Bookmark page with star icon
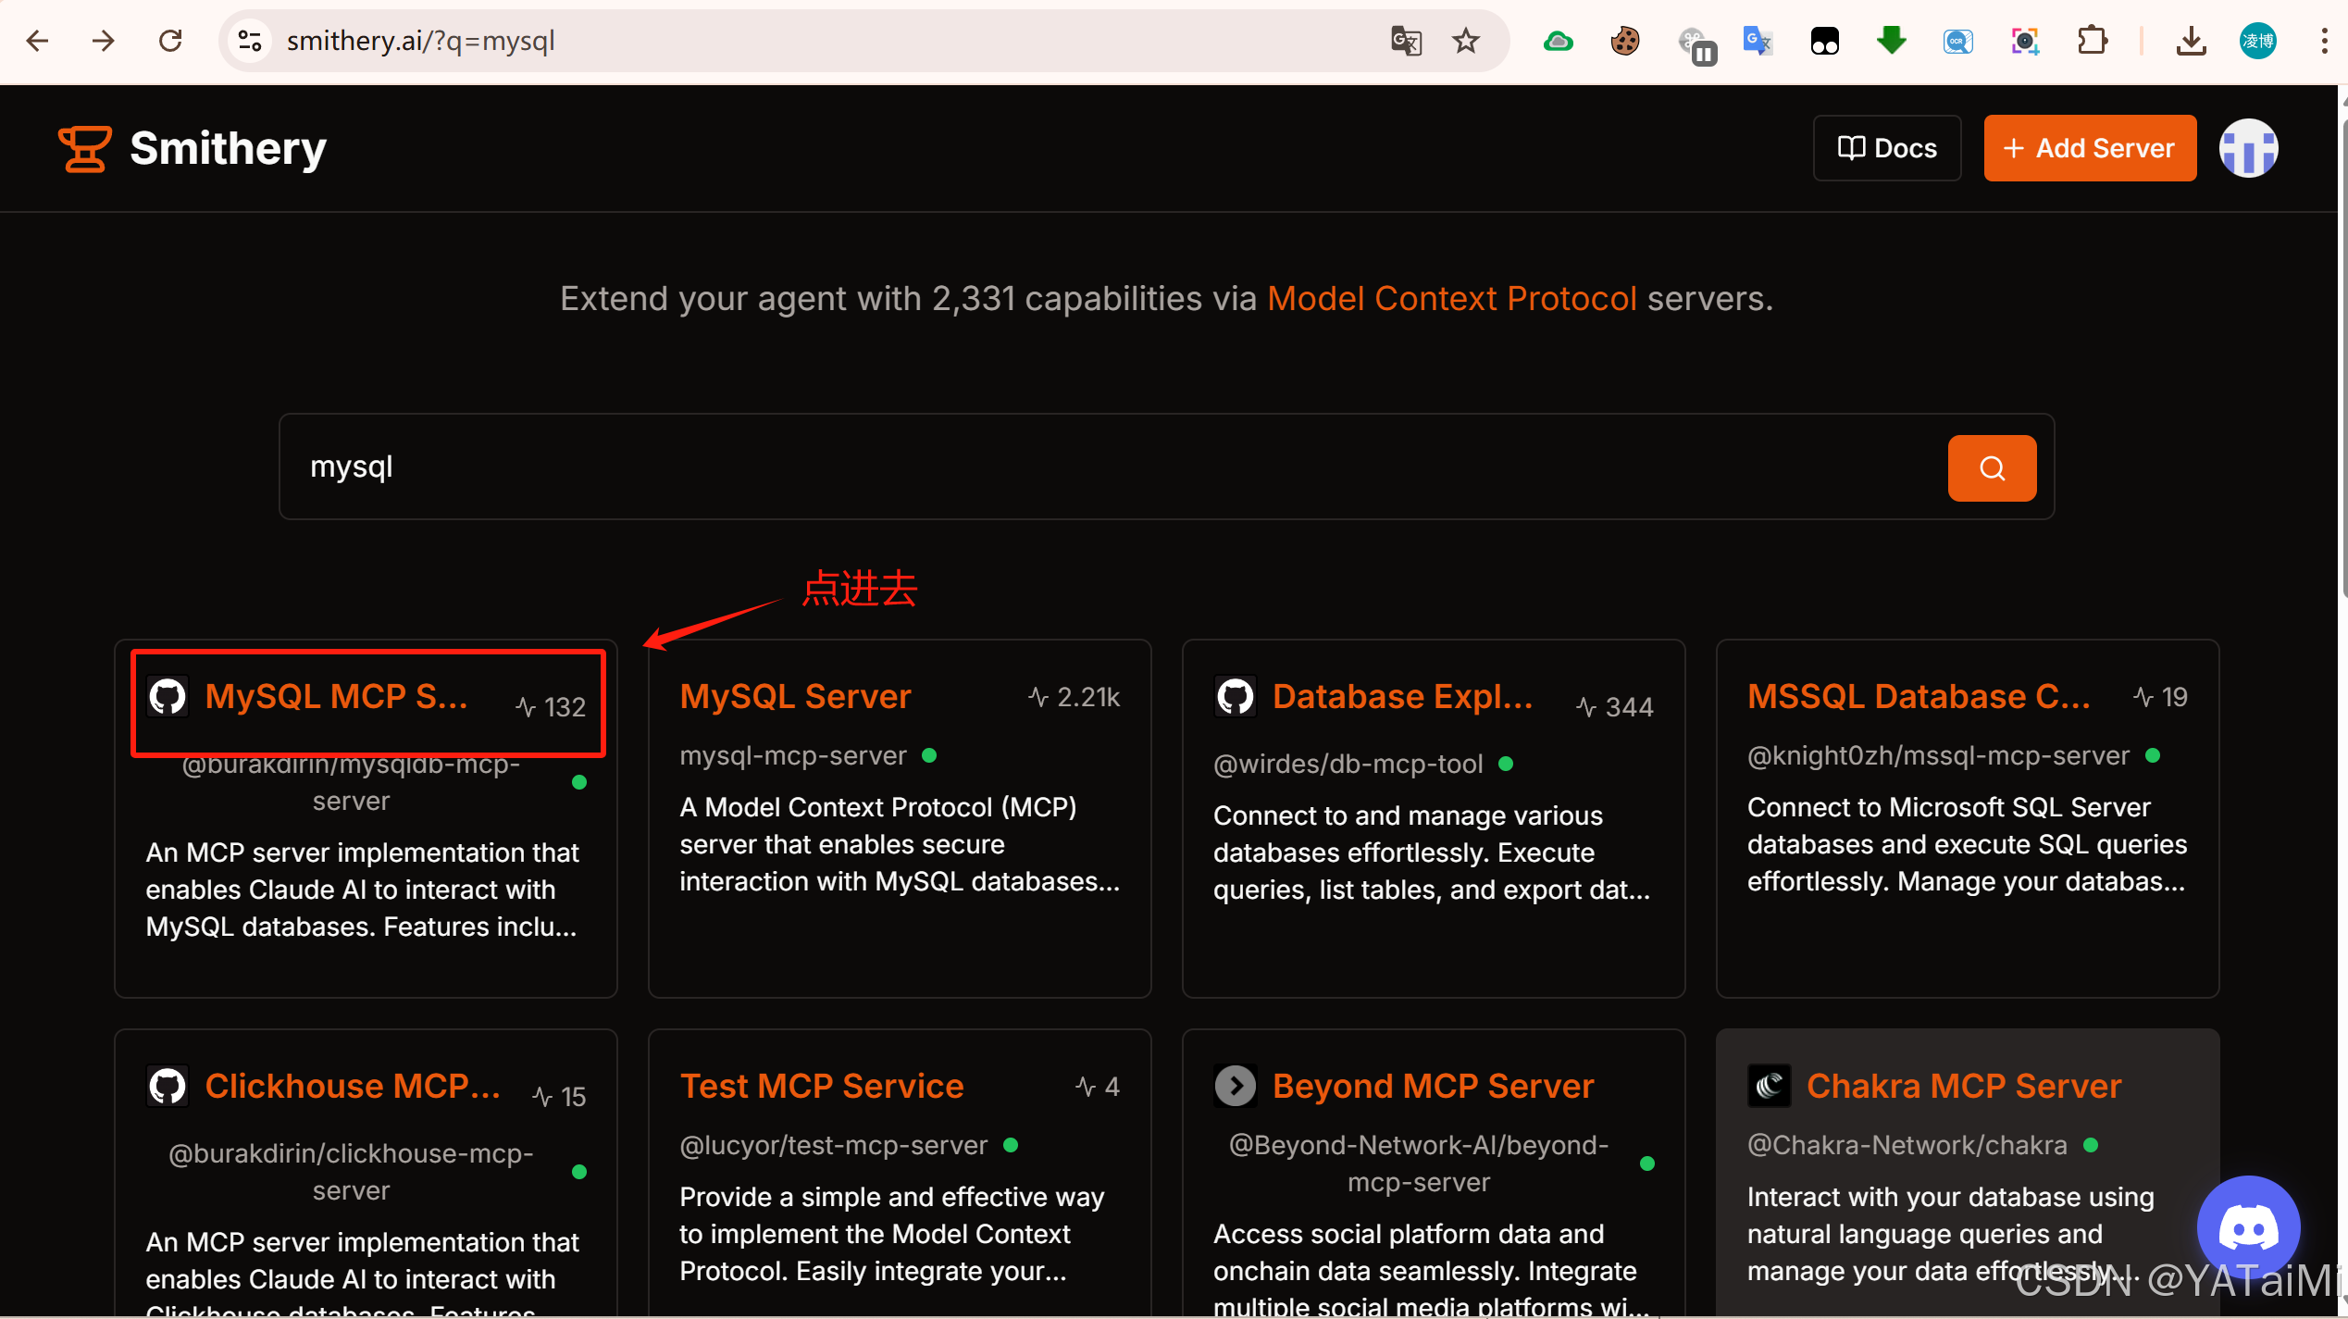 (x=1465, y=41)
